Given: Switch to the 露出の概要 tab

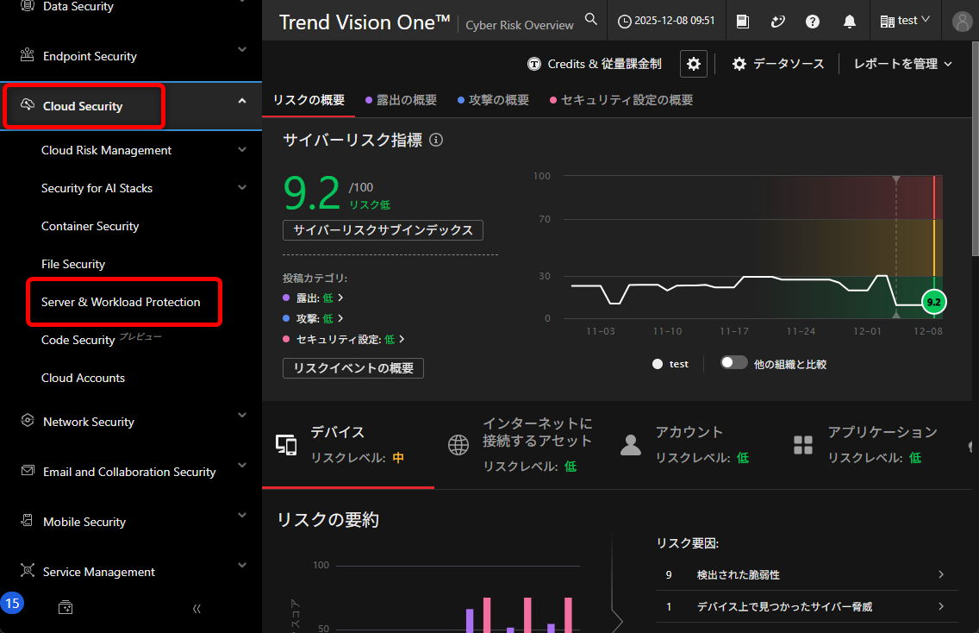Looking at the screenshot, I should pyautogui.click(x=401, y=100).
